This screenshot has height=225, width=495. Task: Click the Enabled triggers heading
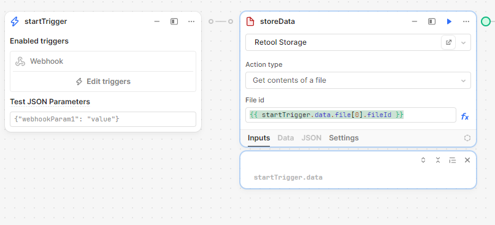[39, 41]
